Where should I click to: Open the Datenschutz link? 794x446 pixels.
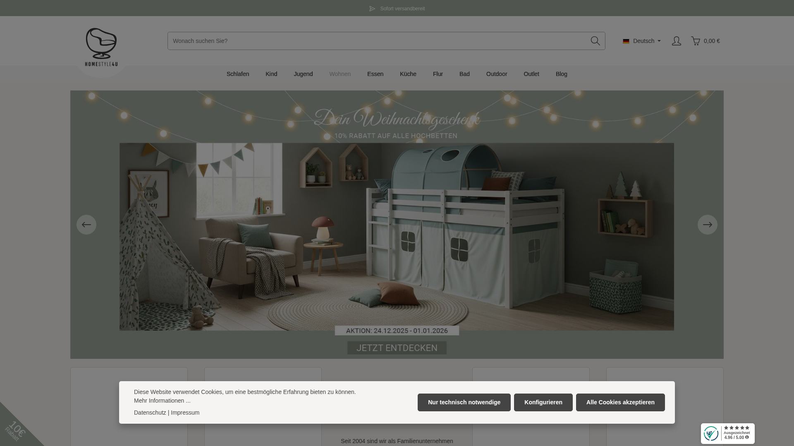coord(150,413)
